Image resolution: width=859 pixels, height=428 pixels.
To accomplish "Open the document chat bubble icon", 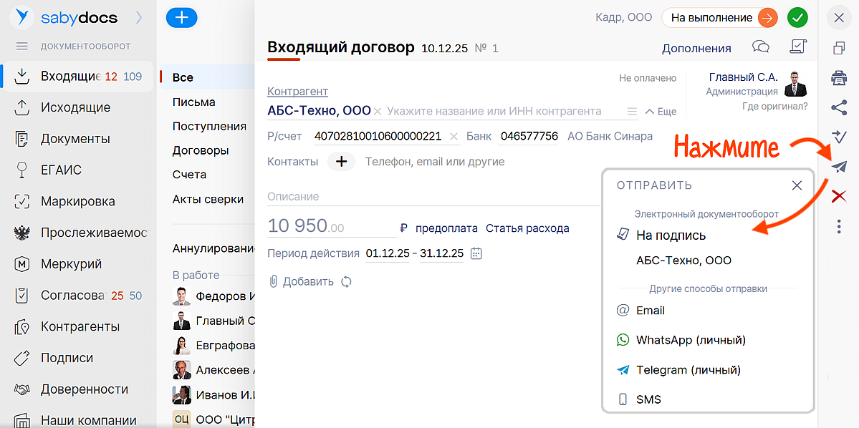I will click(x=761, y=47).
